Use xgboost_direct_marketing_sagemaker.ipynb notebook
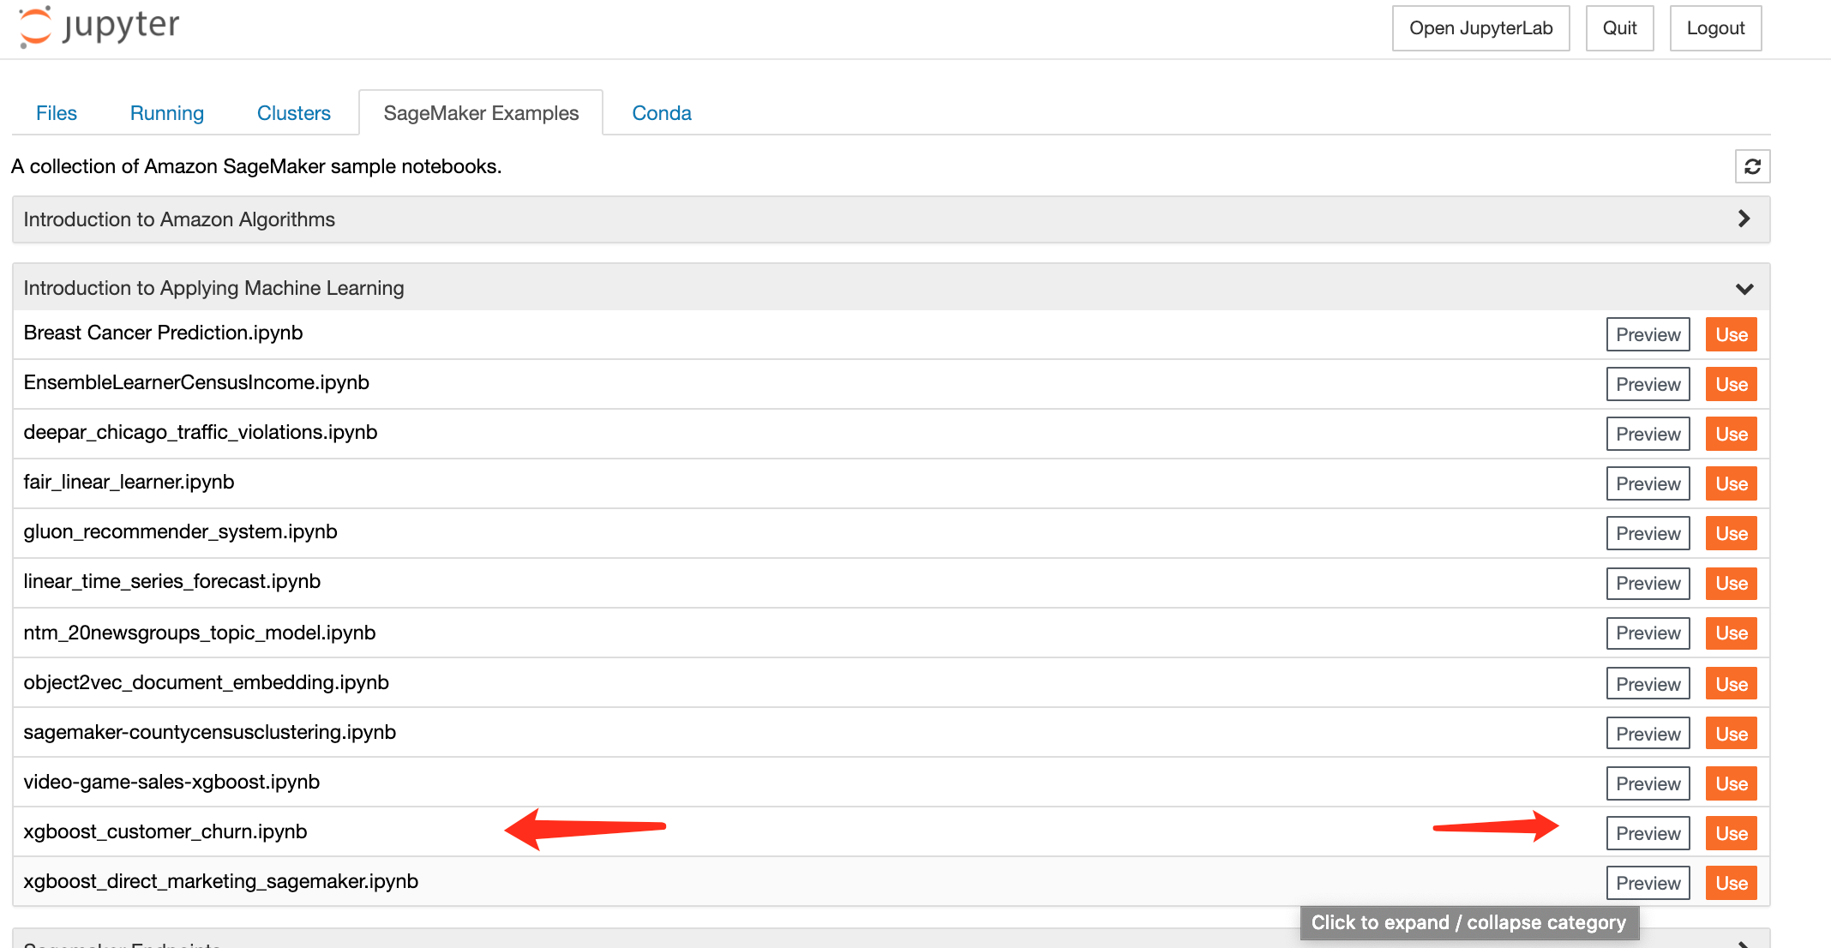 (x=1731, y=883)
